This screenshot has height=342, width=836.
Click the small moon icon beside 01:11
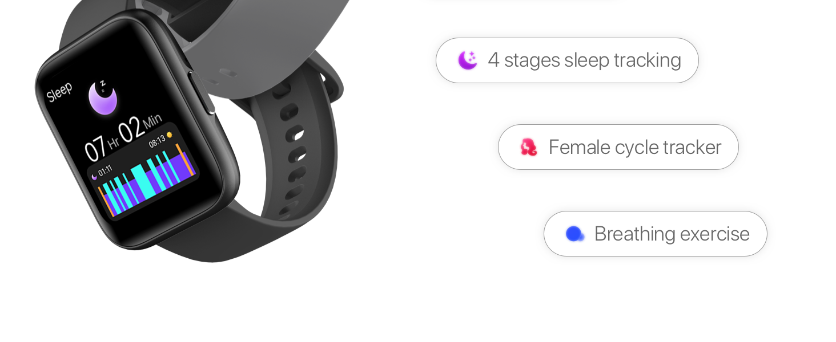tap(94, 177)
